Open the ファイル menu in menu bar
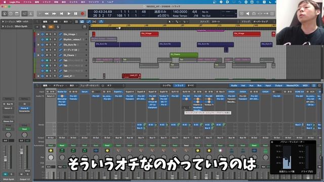324x182 pixels. pyautogui.click(x=27, y=2)
